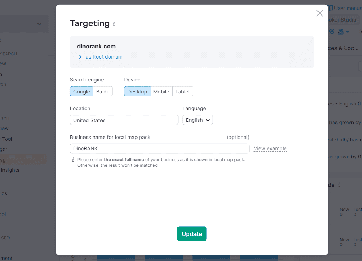Open the View example link
Screen dimensions: 362x261
270,148
